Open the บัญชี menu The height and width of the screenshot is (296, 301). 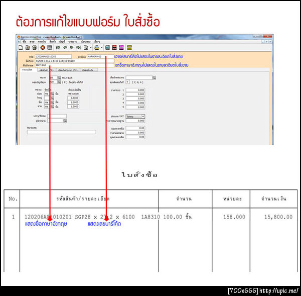coord(62,42)
